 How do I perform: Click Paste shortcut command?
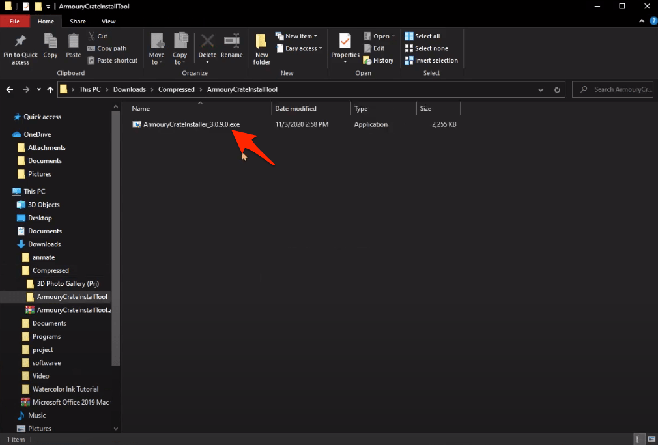[113, 61]
